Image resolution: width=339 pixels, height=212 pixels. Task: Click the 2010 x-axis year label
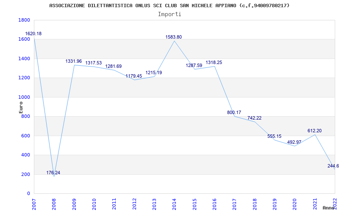pos(94,204)
